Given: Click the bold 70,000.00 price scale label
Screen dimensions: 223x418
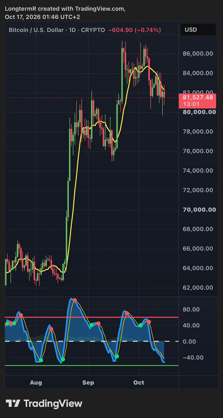Looking at the screenshot, I should point(198,210).
